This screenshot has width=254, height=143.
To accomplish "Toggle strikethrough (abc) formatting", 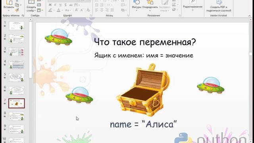I will [71, 5].
